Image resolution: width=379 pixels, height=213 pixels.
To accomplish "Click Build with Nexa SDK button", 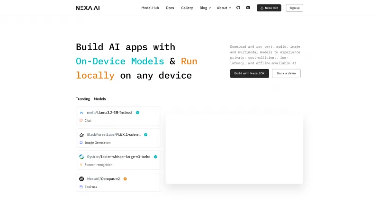I will 250,73.
